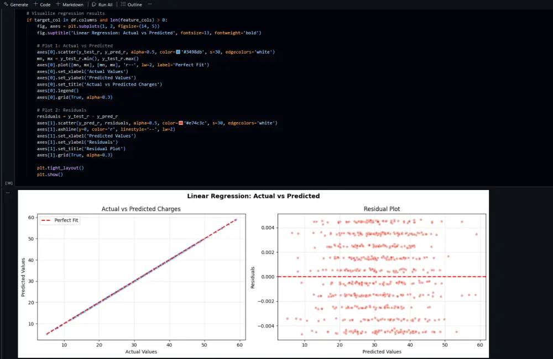Viewport: 553px width, 359px height.
Task: Click the 'Residuals' y-axis label
Action: pos(253,278)
